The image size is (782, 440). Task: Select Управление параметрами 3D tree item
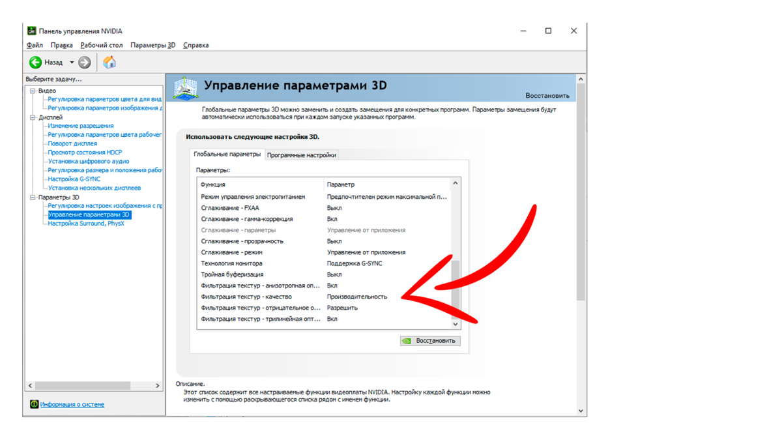point(89,214)
